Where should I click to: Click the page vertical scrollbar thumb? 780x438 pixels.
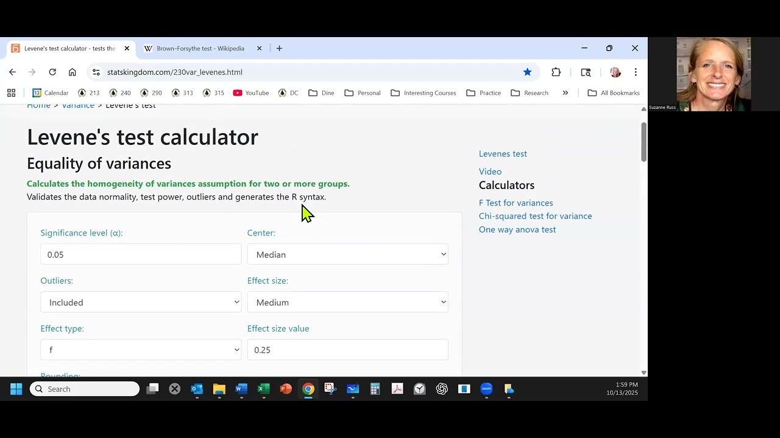click(x=643, y=142)
